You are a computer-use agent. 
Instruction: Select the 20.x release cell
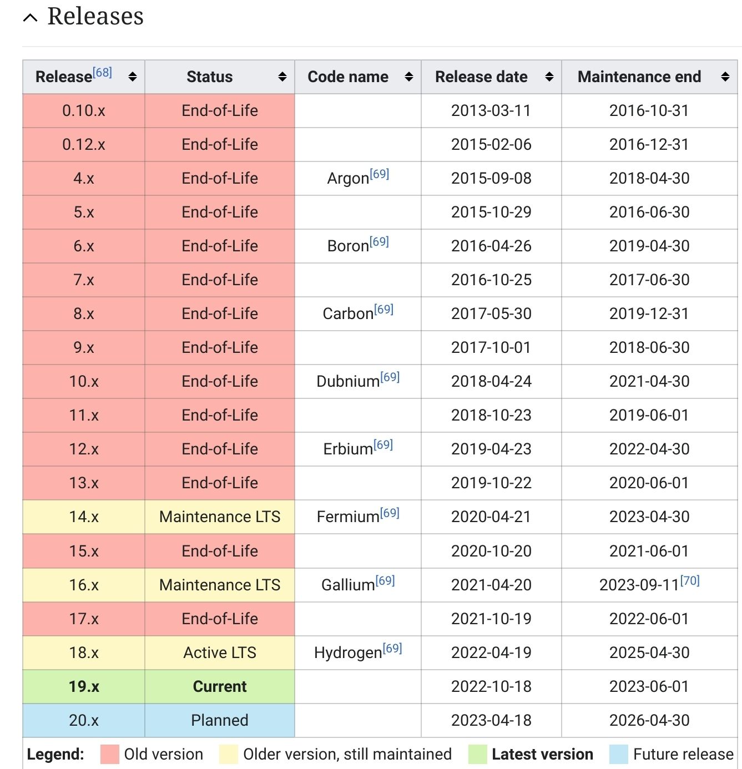click(x=84, y=721)
